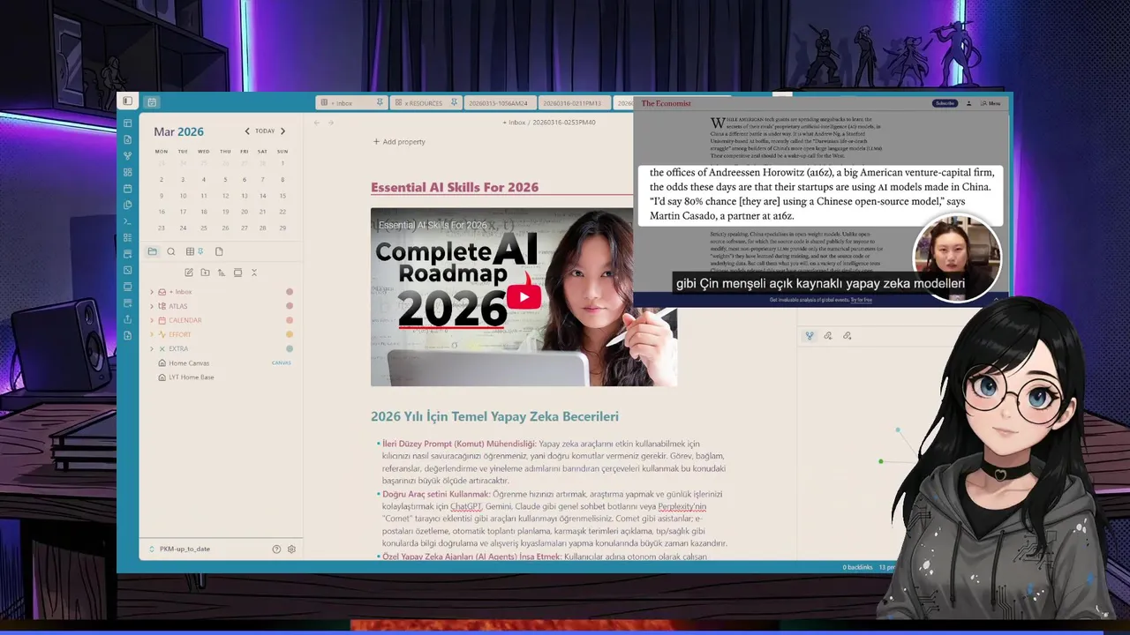
Task: Click the pin icon on the + Inbox tab
Action: pos(380,103)
